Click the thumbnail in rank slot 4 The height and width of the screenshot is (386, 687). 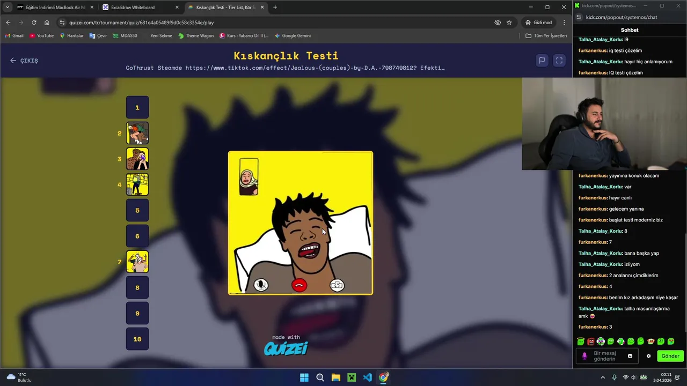point(137,184)
